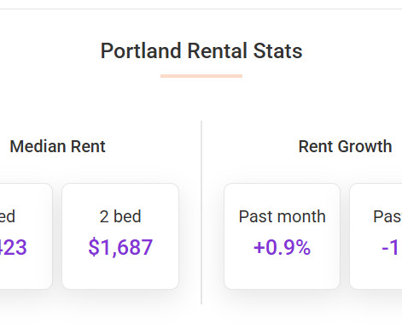The height and width of the screenshot is (336, 402).
Task: Click the word "Growth" in section header
Action: [x=364, y=146]
